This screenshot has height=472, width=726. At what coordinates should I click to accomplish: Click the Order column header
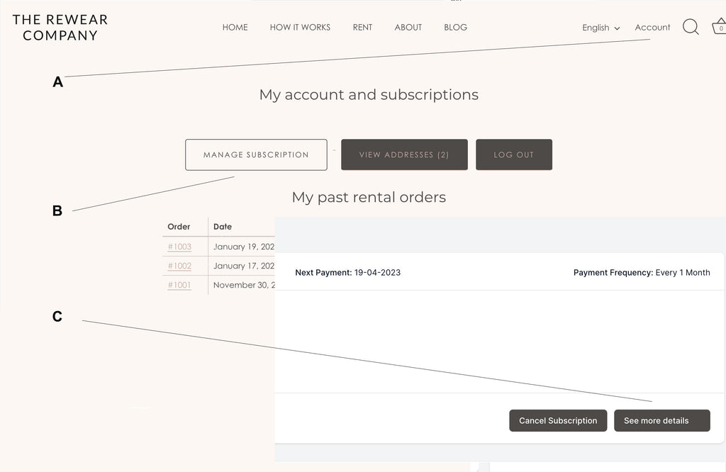click(x=179, y=227)
